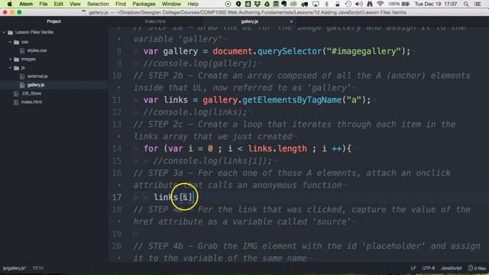The image size is (489, 275).
Task: Click on the word querySelector in line 8
Action: [x=290, y=51]
